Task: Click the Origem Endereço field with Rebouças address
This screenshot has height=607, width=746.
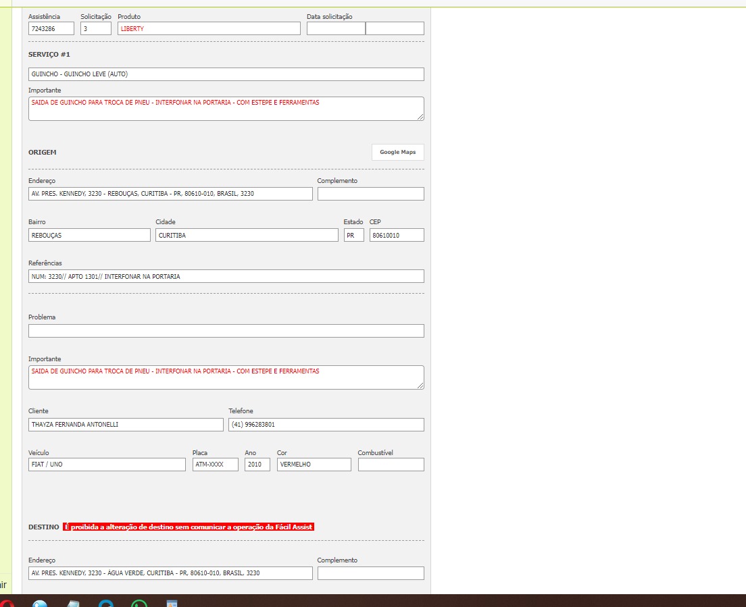Action: click(170, 194)
